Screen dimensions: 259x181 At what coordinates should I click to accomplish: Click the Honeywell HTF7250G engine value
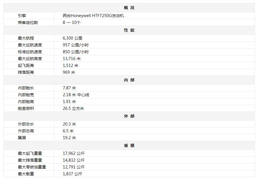(93, 16)
